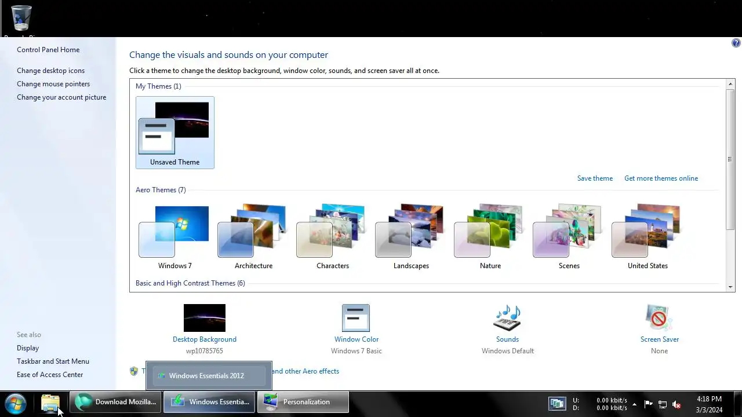The height and width of the screenshot is (417, 742).
Task: Show hidden system tray icons
Action: (634, 404)
